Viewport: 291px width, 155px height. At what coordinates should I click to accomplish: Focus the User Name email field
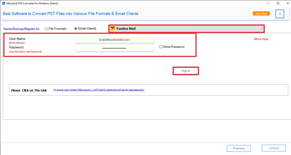pyautogui.click(x=114, y=40)
